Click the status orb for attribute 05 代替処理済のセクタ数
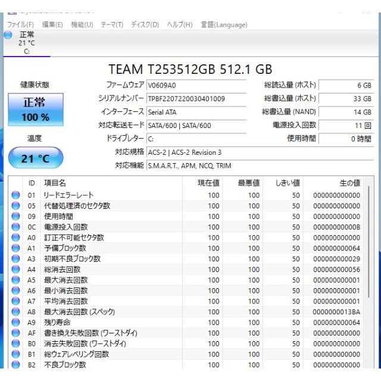The height and width of the screenshot is (381, 381). 15,205
